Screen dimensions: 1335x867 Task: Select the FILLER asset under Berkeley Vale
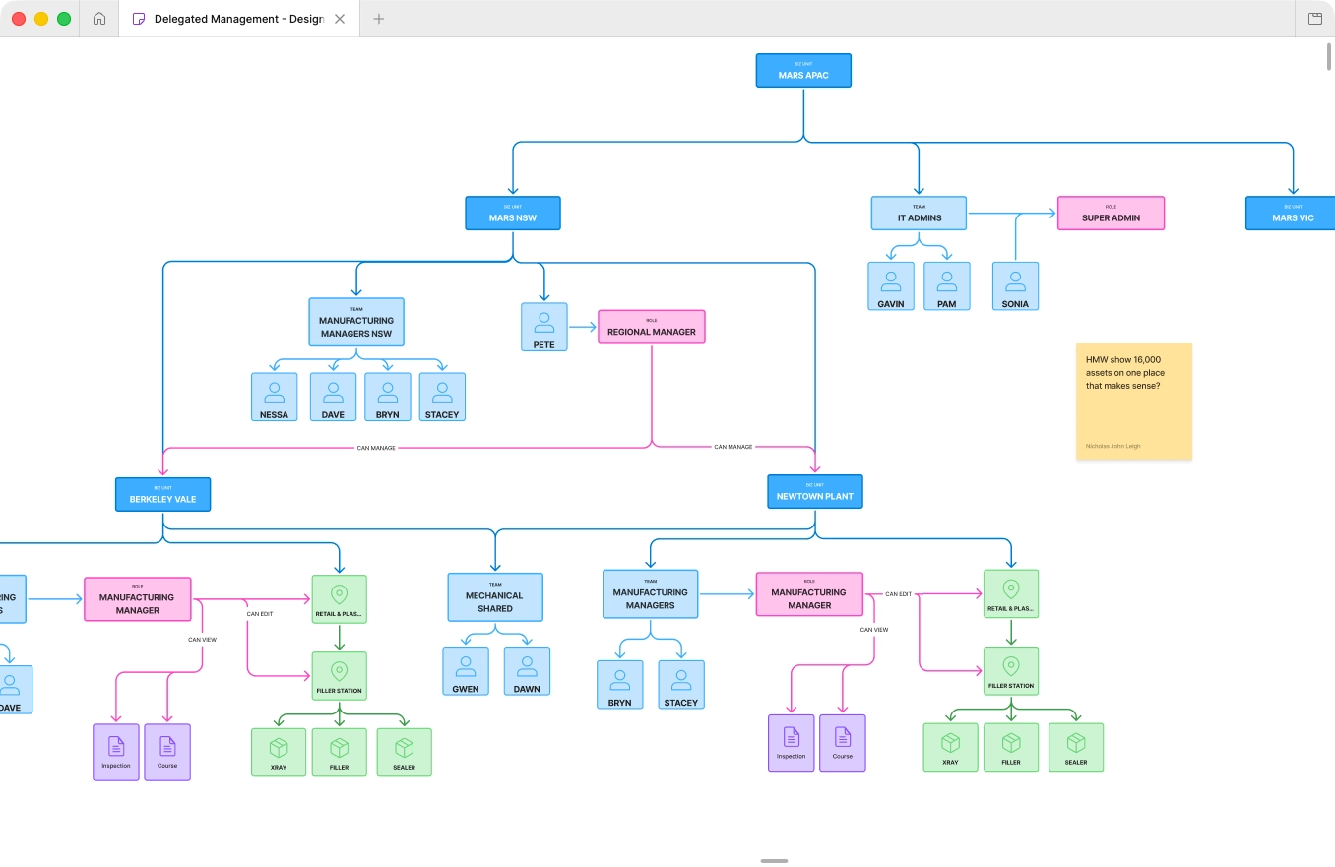[x=340, y=752]
